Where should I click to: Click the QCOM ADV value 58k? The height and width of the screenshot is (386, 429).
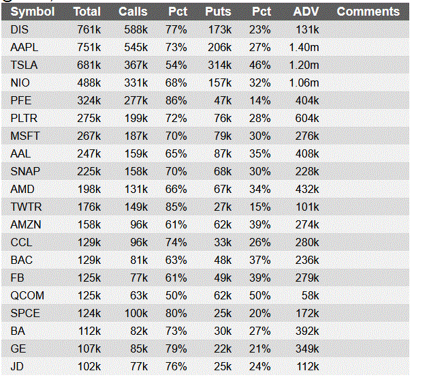point(309,295)
